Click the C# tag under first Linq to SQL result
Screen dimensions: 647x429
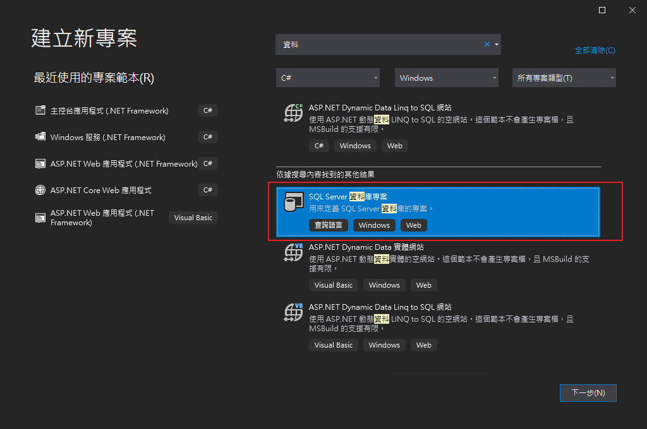[x=319, y=146]
